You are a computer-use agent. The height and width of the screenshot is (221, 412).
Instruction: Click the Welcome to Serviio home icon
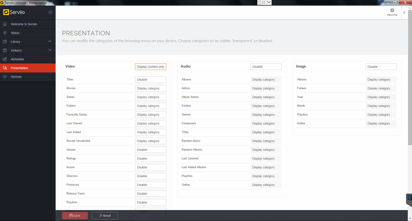tap(5, 24)
